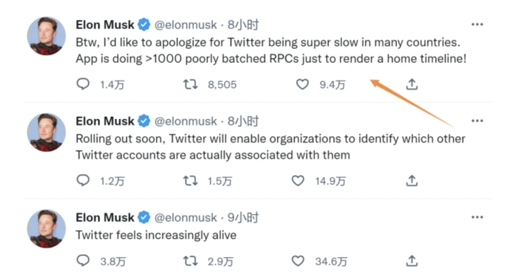Open more options on the RPCs tweet
525x276 pixels.
[477, 25]
